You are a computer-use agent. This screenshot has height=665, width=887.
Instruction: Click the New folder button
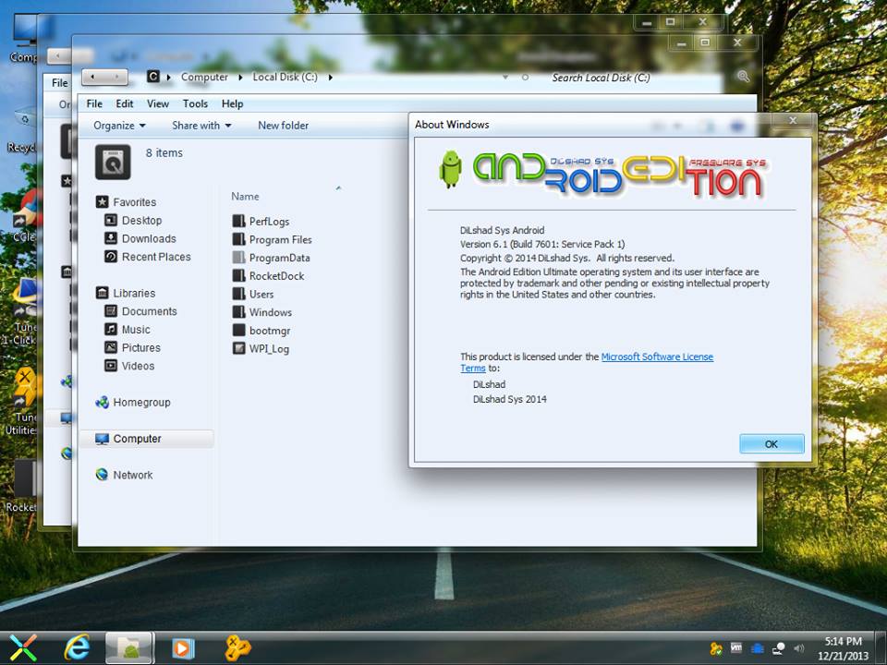pos(284,126)
